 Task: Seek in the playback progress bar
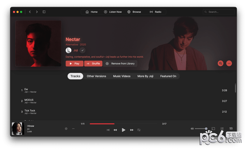123,124
